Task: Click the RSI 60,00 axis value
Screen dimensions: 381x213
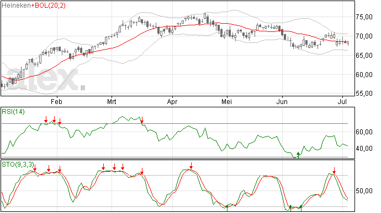Action: (364, 132)
